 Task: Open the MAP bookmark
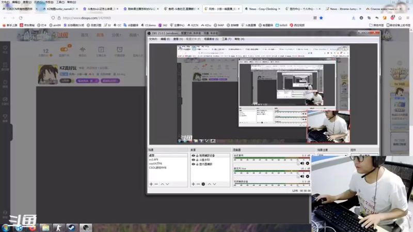click(219, 25)
